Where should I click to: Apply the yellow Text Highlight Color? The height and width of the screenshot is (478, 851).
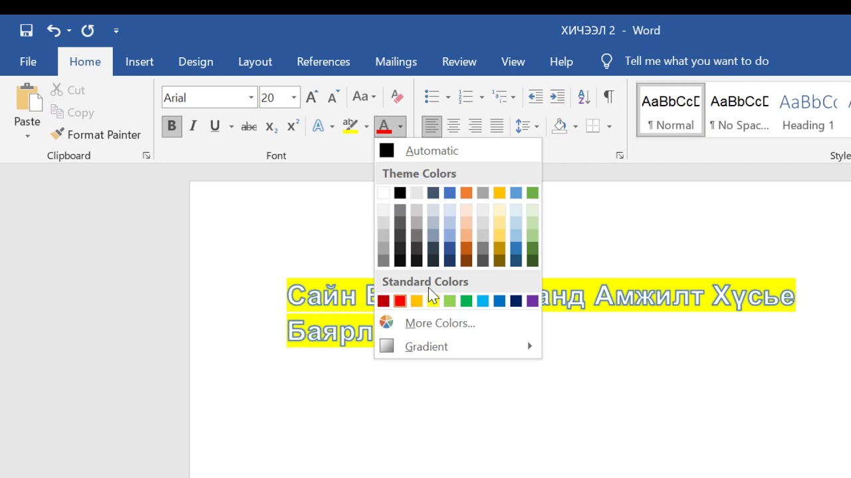click(x=350, y=125)
